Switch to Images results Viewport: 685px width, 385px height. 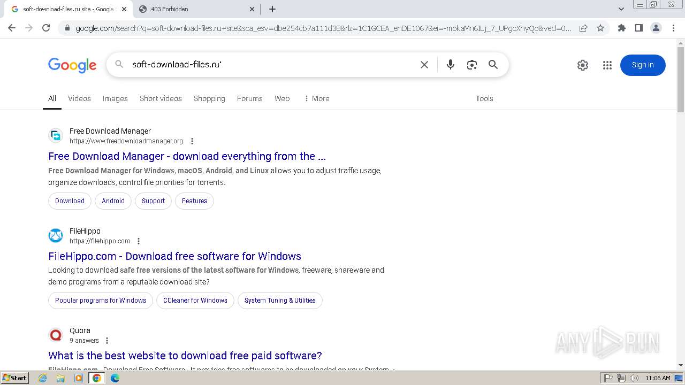click(x=115, y=98)
